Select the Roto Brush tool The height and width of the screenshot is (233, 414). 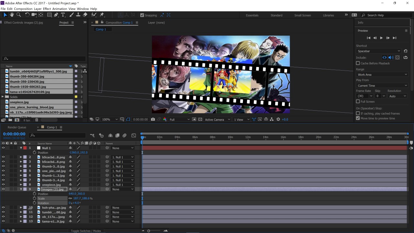click(94, 15)
